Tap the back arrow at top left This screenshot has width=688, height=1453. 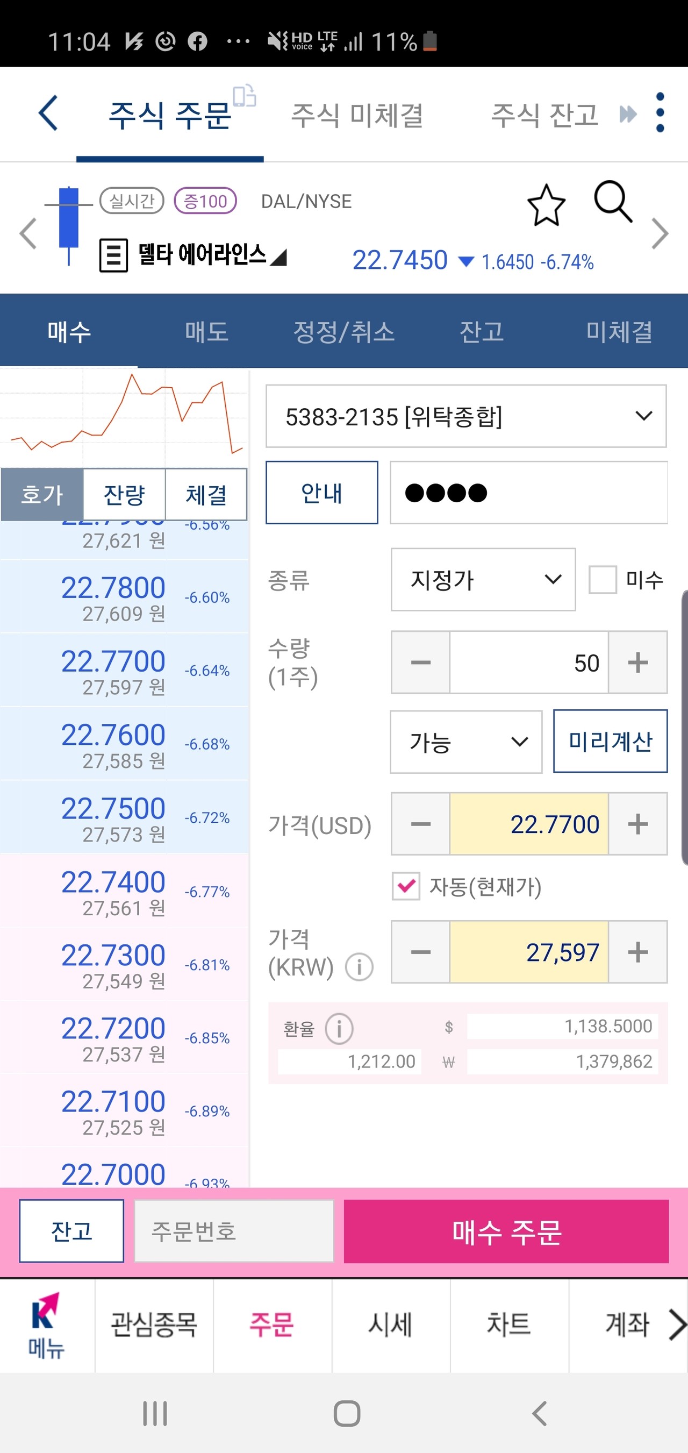click(47, 113)
